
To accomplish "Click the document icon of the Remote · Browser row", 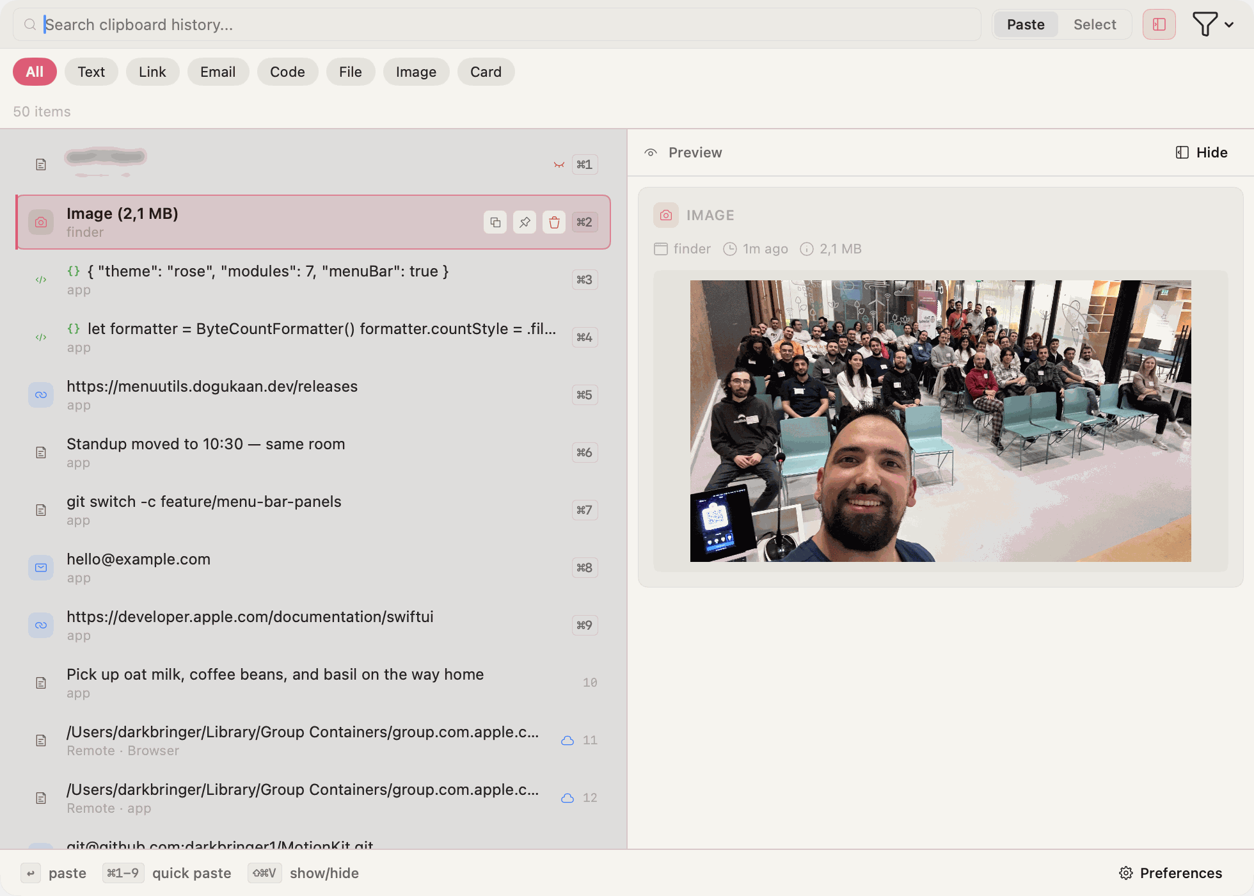I will point(41,740).
